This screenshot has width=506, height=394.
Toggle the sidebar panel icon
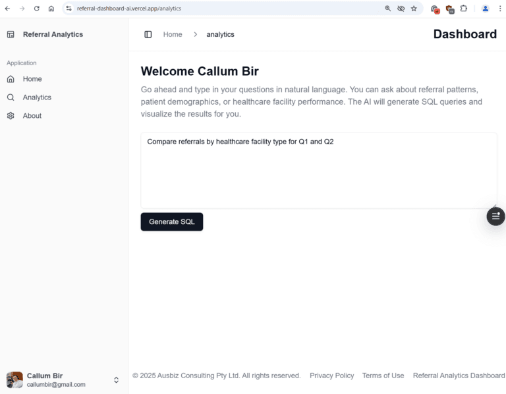(x=148, y=34)
